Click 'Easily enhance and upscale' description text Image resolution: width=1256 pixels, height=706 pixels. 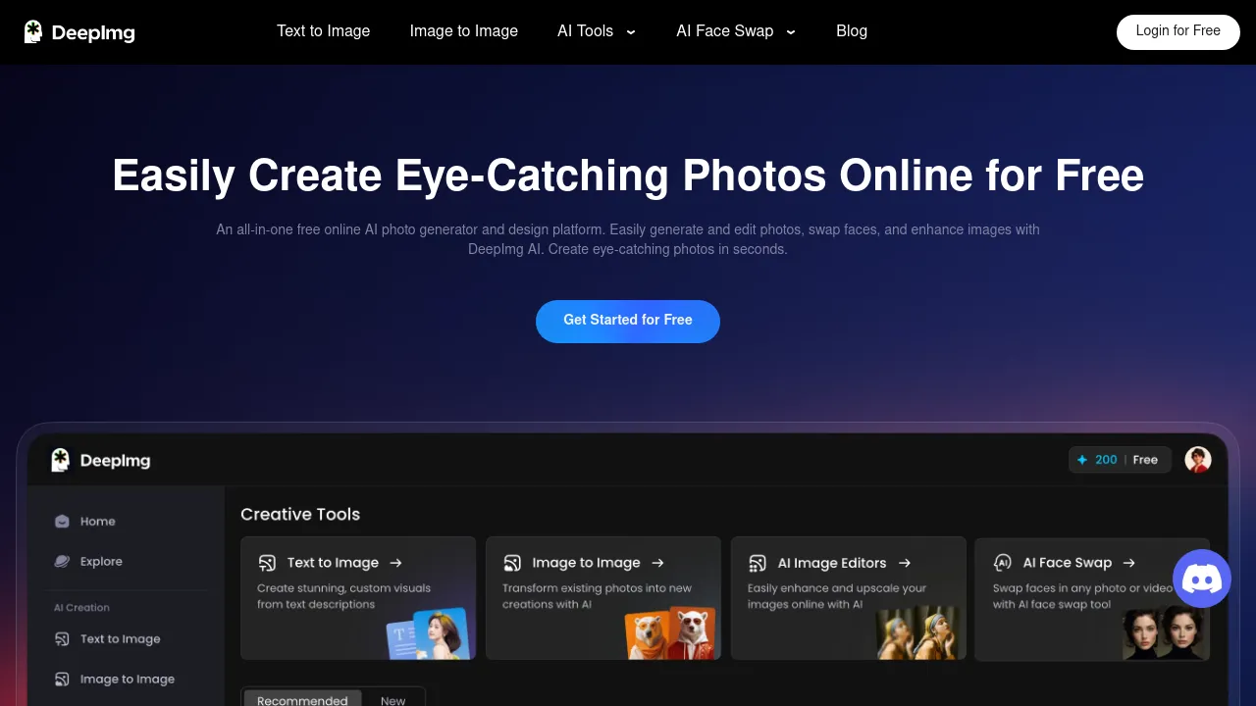click(x=837, y=596)
